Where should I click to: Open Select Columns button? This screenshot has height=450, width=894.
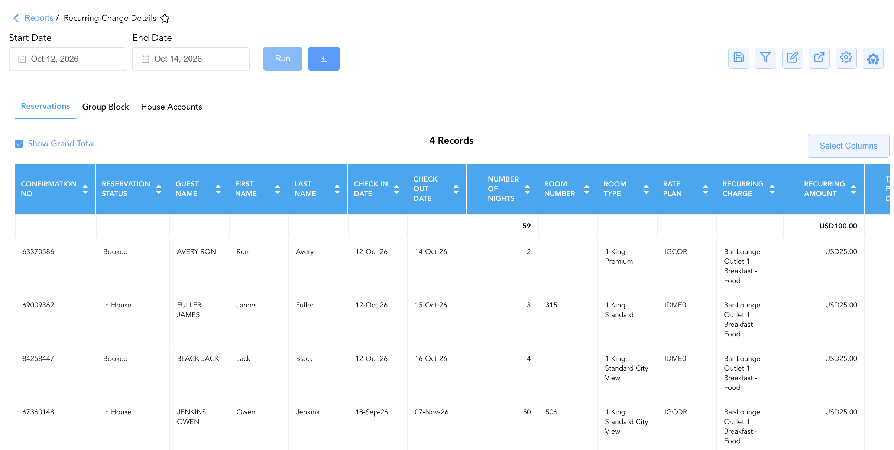pyautogui.click(x=848, y=146)
